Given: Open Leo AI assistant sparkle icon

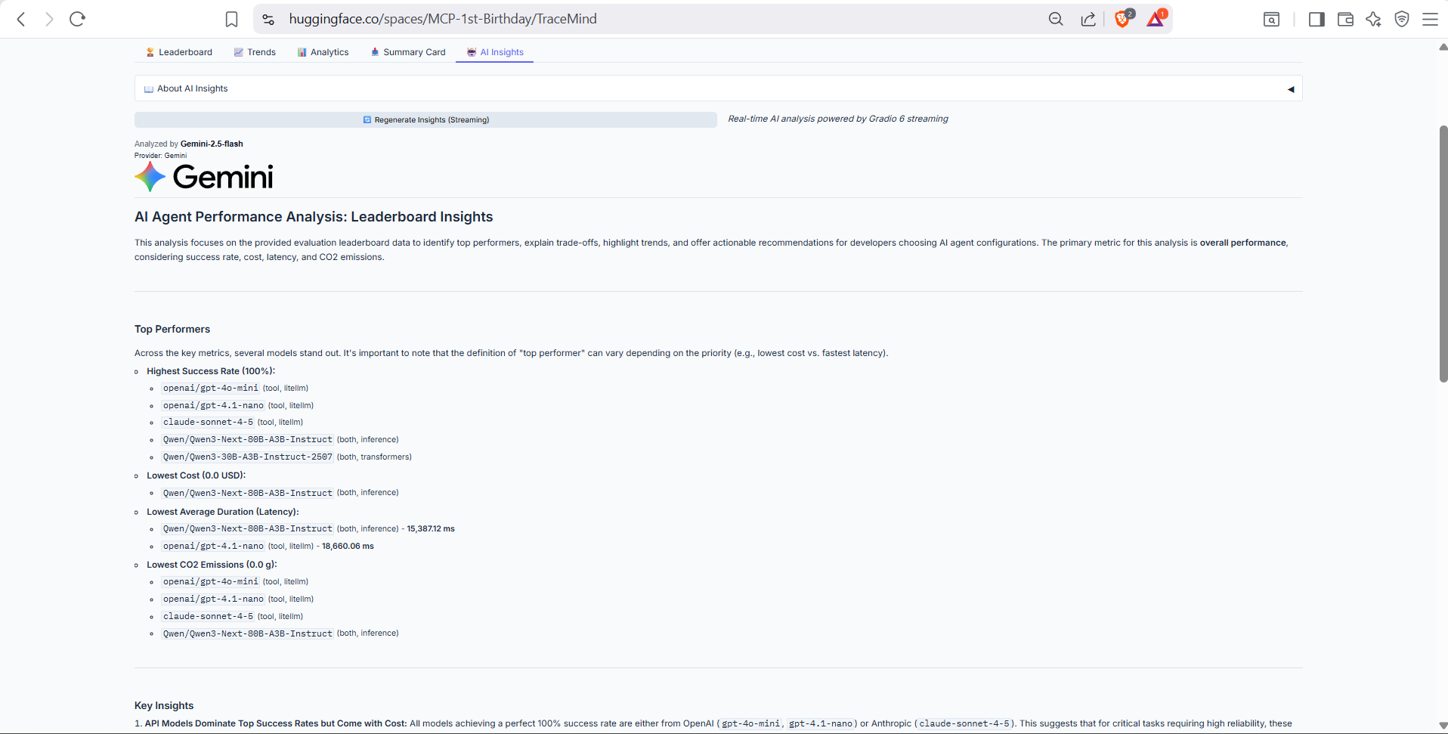Looking at the screenshot, I should tap(1373, 19).
